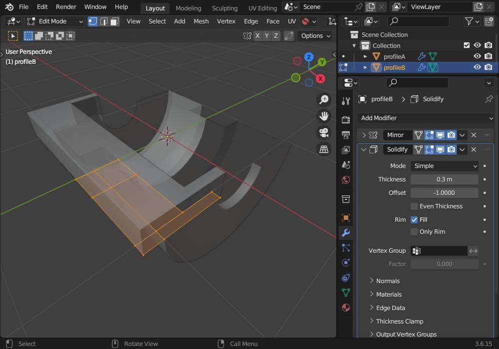Screen dimensions: 499x349
Task: Open Physics properties tab
Action: (x=346, y=263)
